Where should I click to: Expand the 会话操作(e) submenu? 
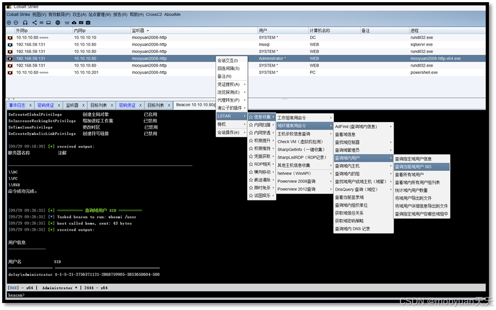click(231, 132)
